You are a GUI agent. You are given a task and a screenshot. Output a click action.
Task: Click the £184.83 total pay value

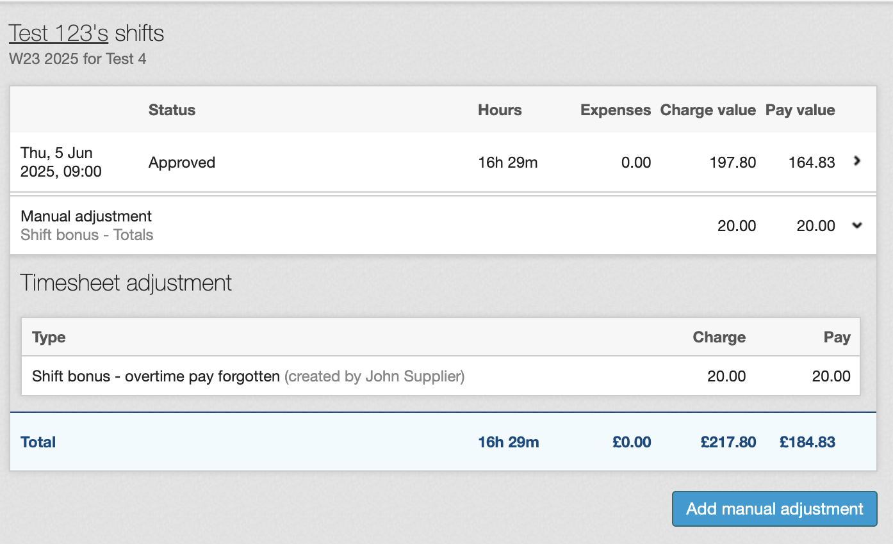point(807,442)
